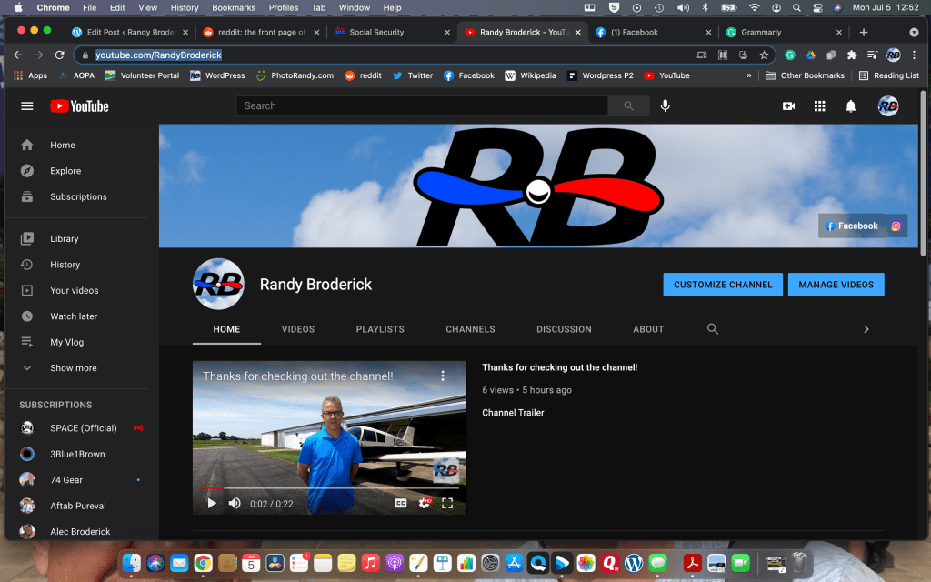931x582 pixels.
Task: Click the search magnifier button beside search box
Action: click(628, 106)
